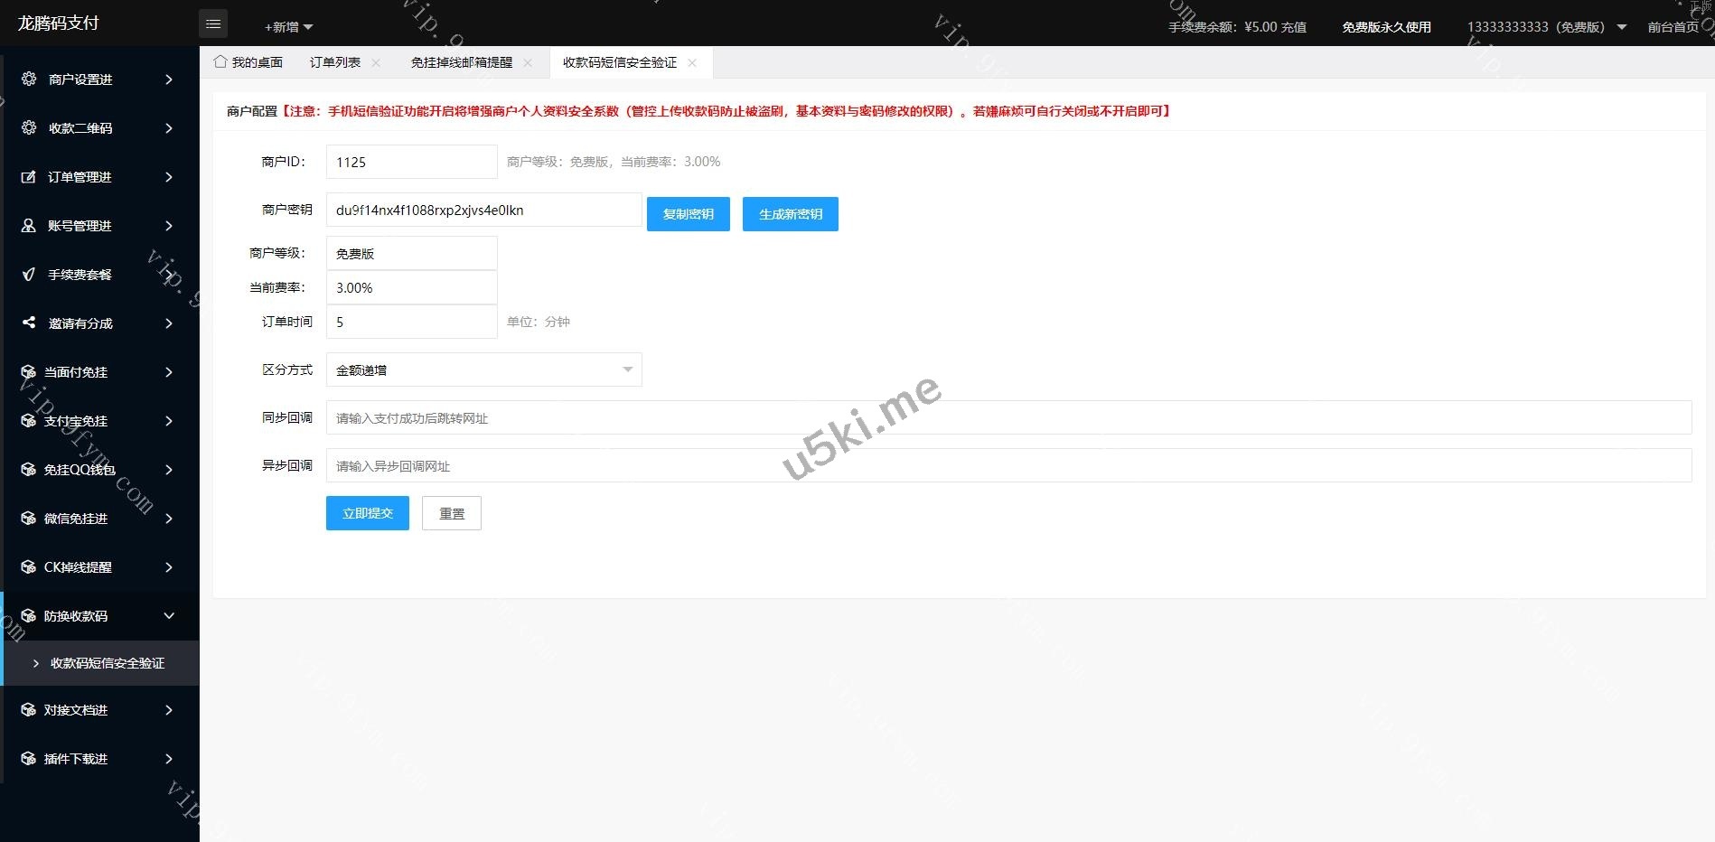Image resolution: width=1715 pixels, height=842 pixels.
Task: Open the 区分方式 dropdown
Action: pyautogui.click(x=483, y=370)
